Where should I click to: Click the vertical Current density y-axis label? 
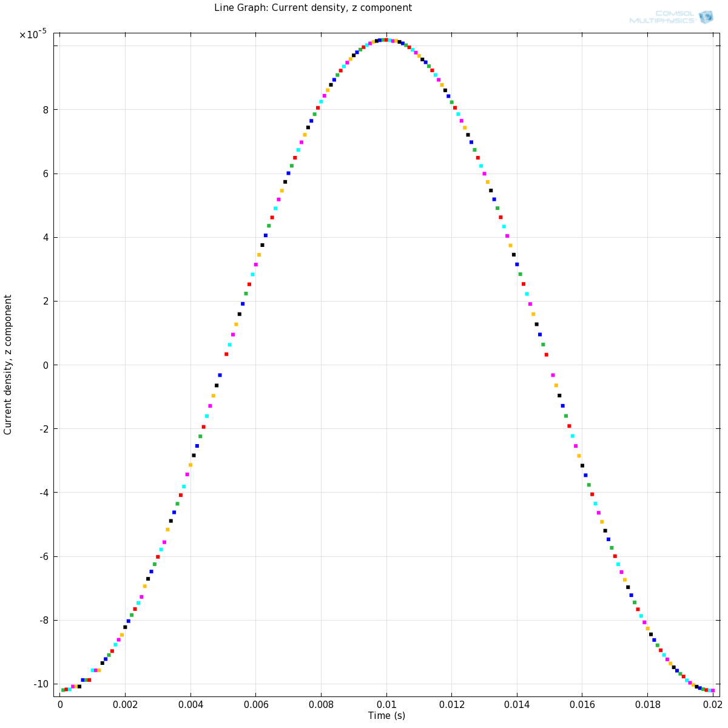[8, 365]
